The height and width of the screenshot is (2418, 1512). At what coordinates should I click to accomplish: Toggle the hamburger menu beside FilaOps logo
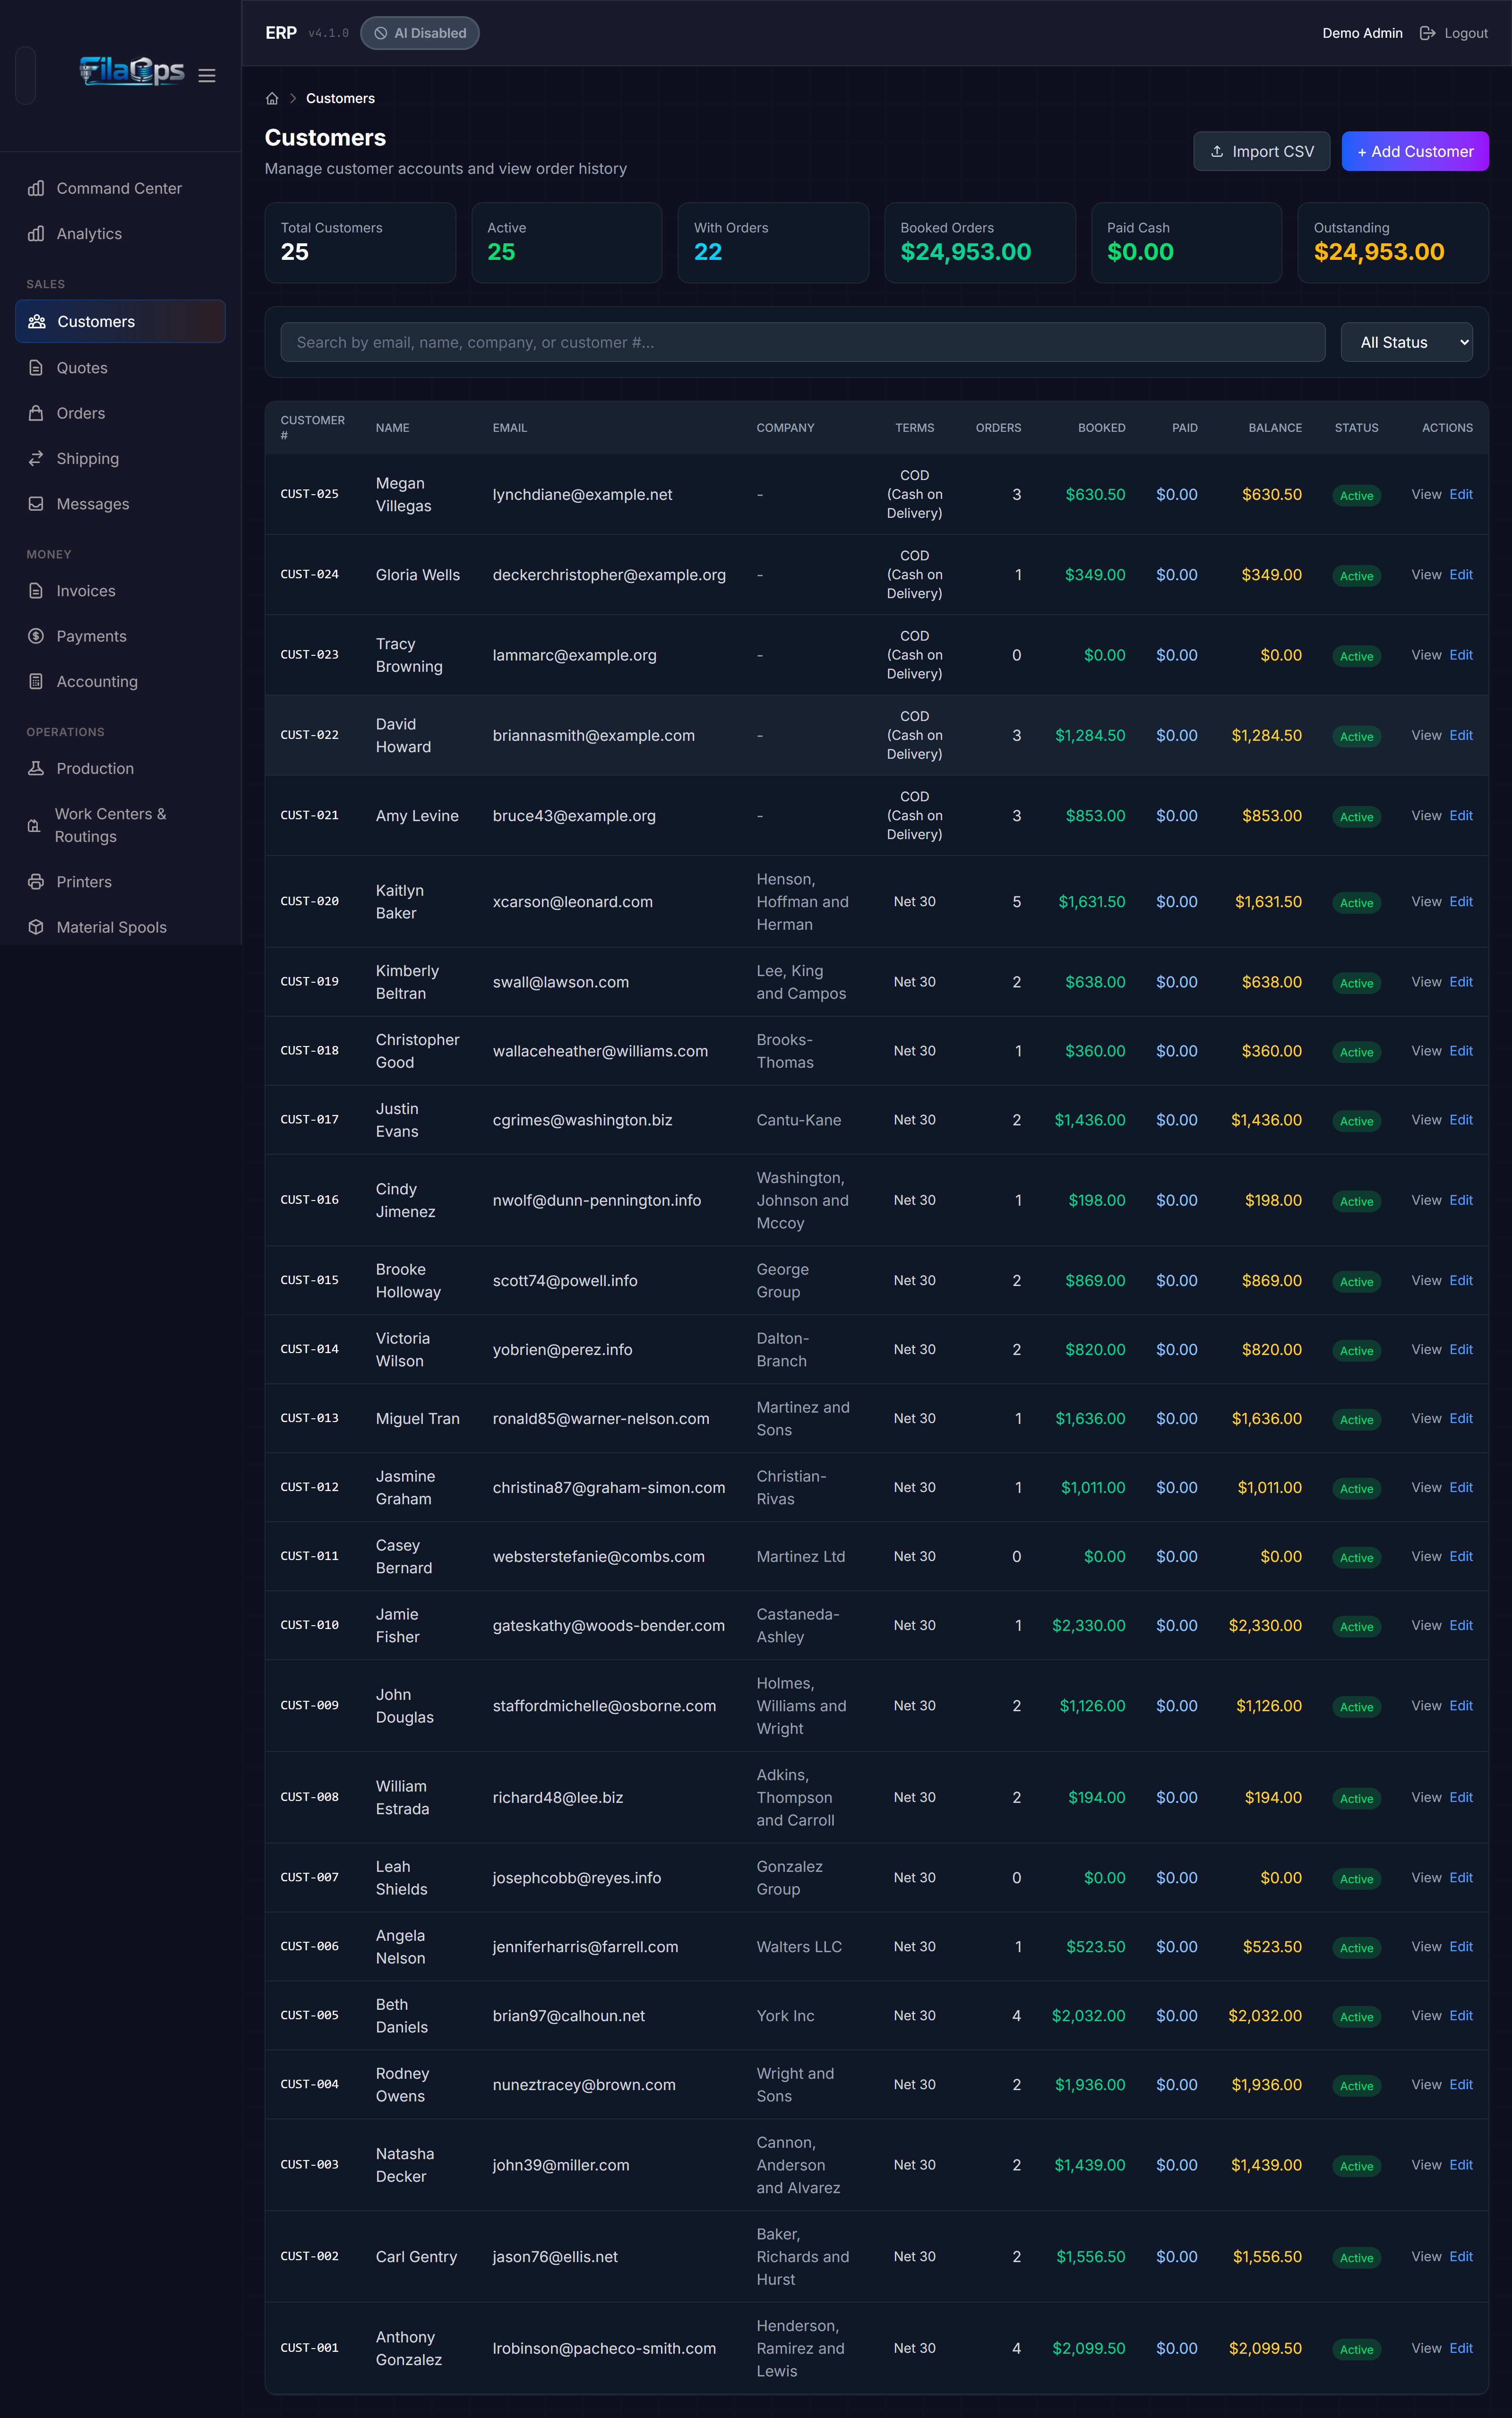[207, 75]
